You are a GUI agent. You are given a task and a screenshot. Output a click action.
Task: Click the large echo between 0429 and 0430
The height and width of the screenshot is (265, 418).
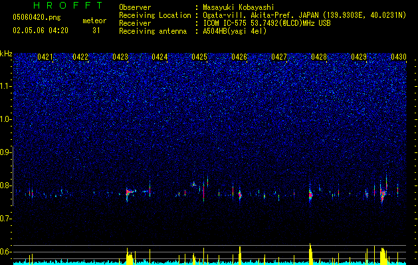383,192
